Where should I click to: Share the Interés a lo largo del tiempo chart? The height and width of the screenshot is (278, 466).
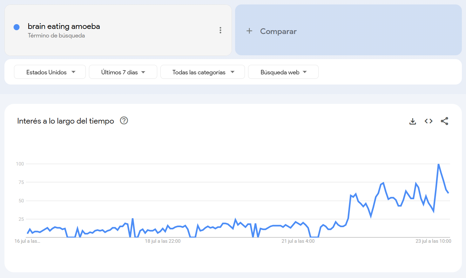[x=444, y=121]
